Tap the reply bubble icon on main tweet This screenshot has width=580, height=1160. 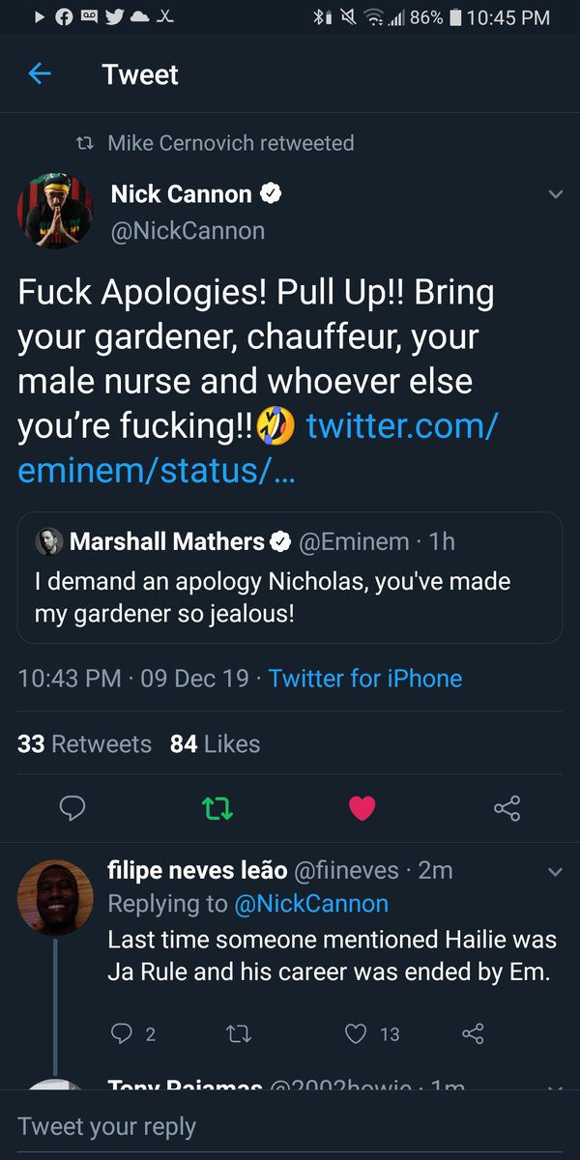click(74, 808)
